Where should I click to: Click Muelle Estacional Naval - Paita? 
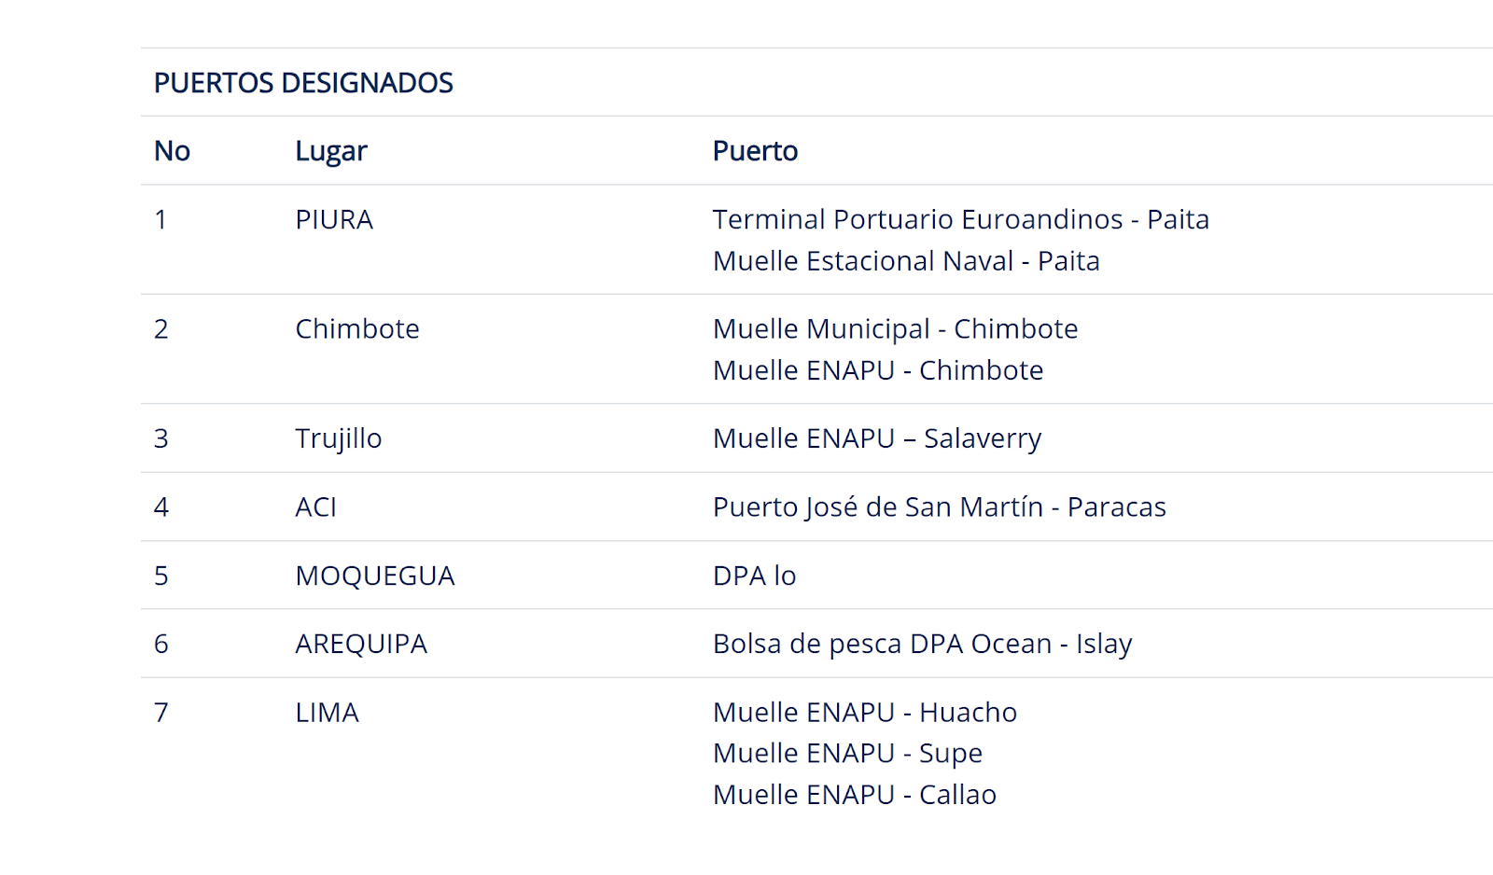tap(906, 261)
